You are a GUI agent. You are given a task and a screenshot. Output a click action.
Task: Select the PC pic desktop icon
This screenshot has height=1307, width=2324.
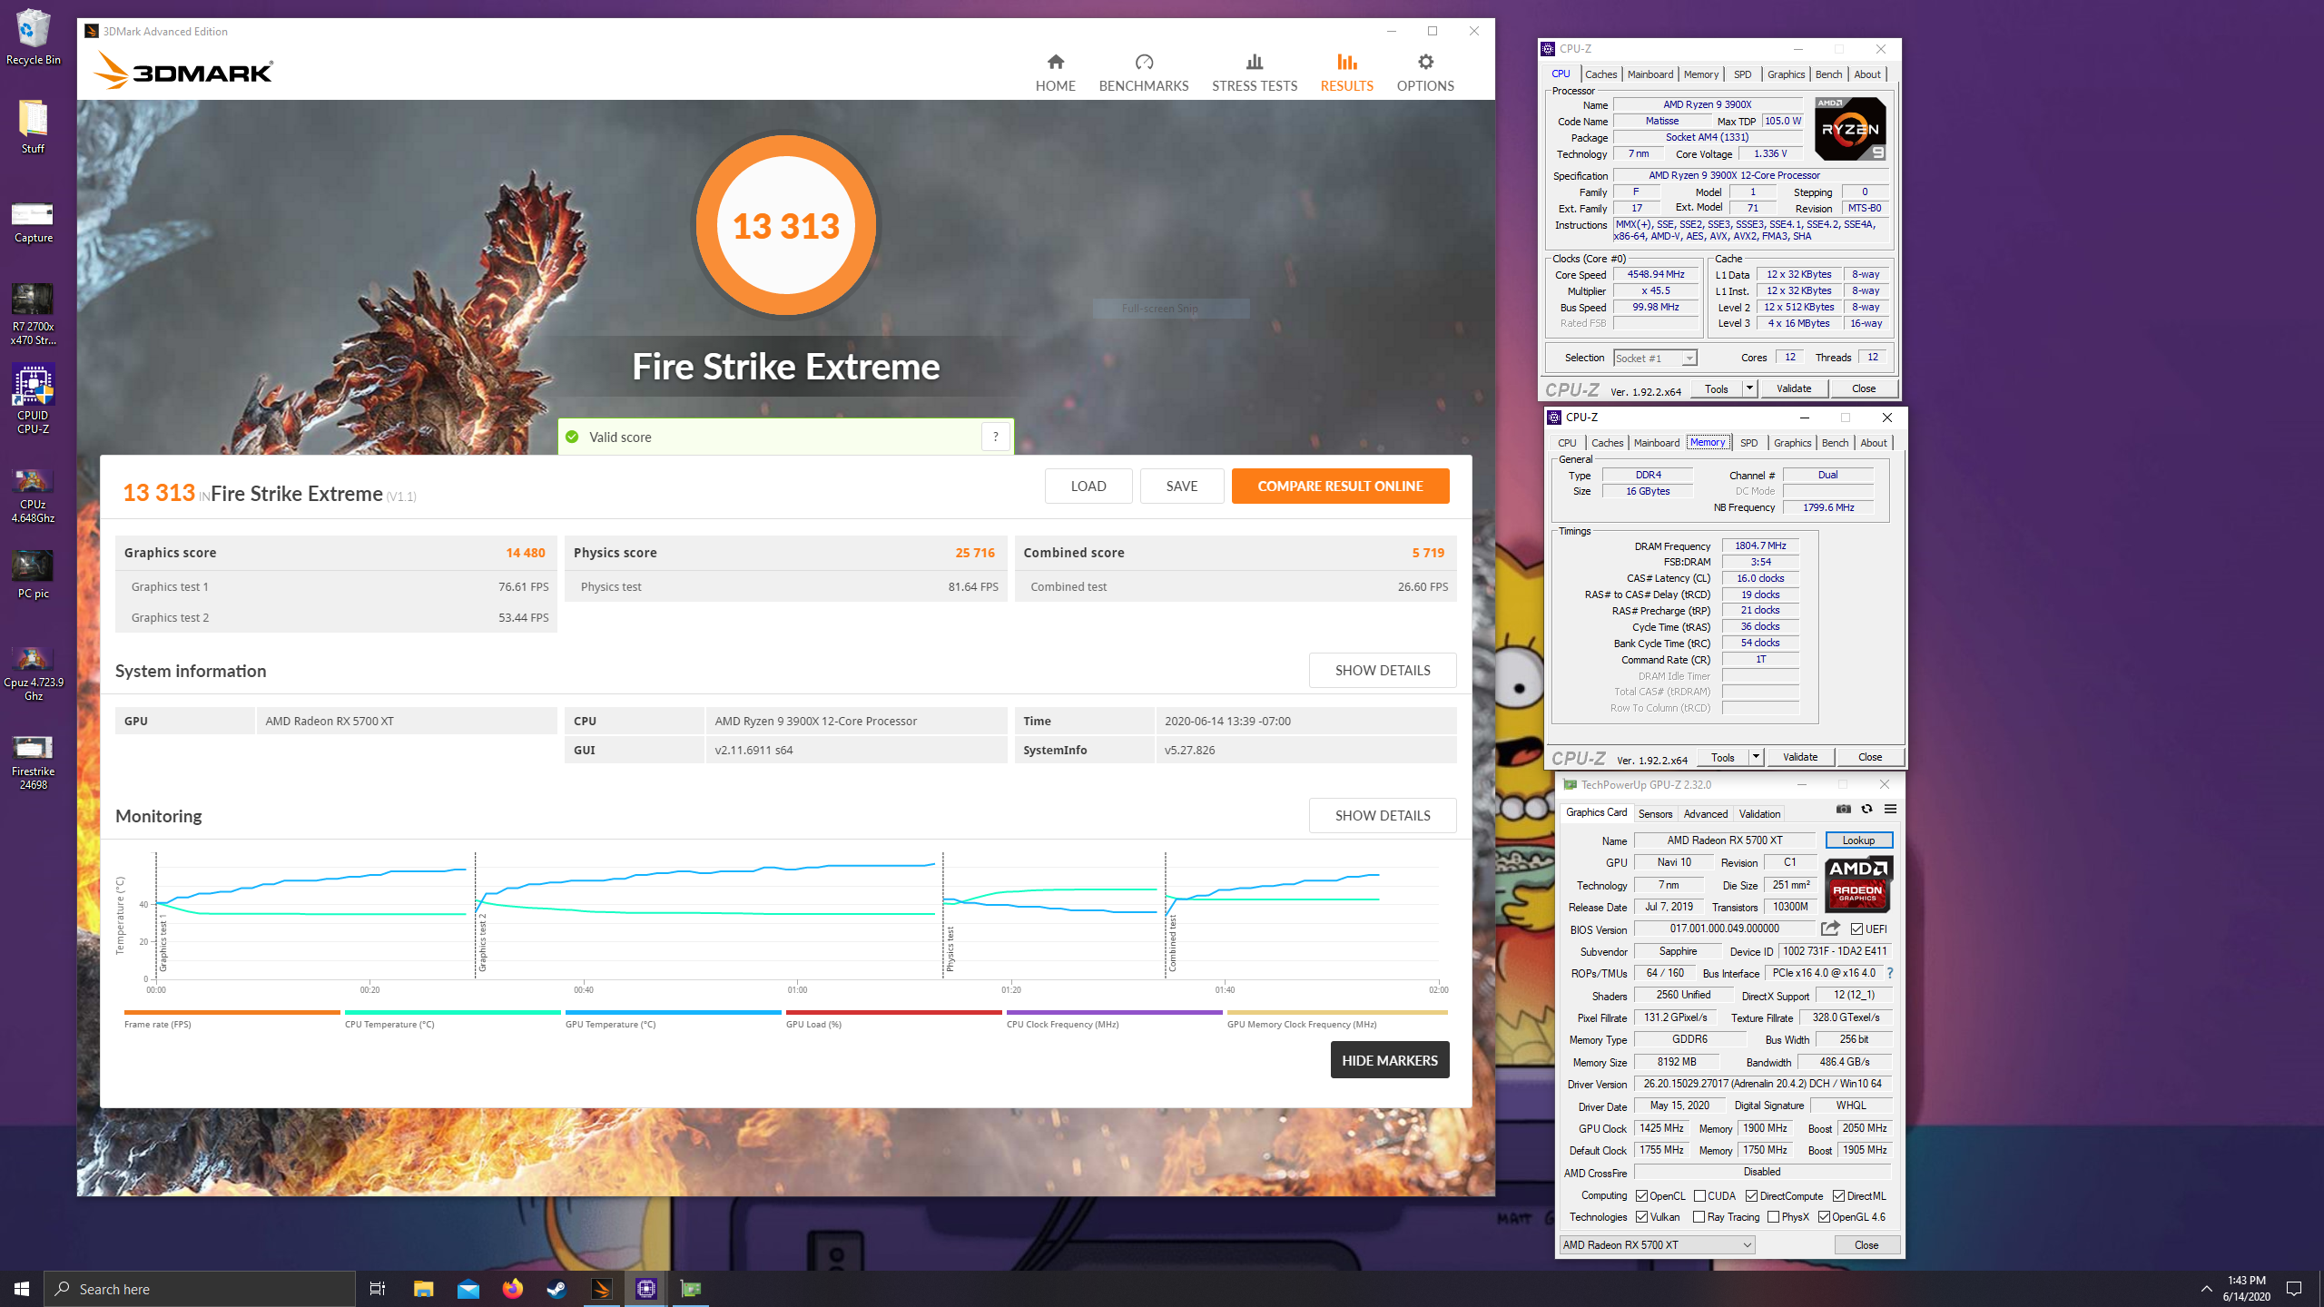(34, 575)
